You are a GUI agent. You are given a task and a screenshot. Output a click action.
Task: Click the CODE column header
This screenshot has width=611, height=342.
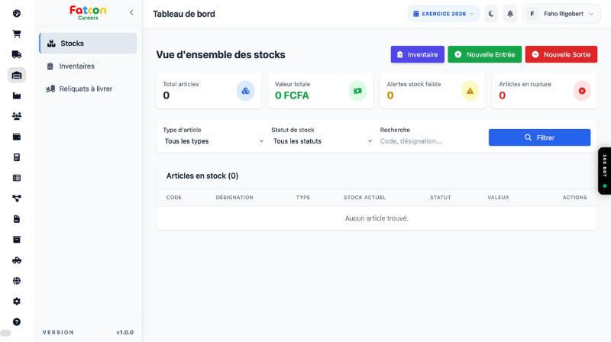point(174,198)
